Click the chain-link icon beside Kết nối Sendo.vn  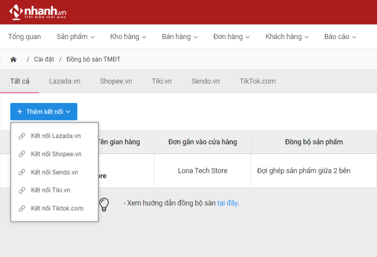22,172
